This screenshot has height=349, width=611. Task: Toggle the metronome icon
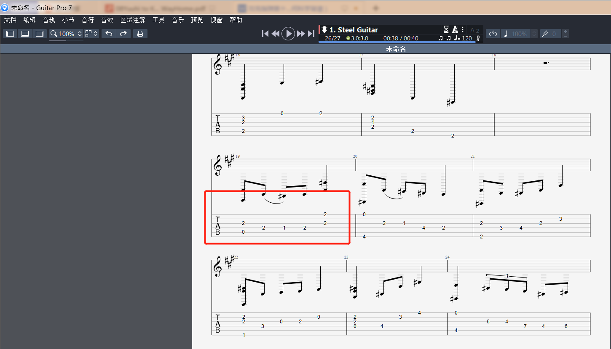455,29
